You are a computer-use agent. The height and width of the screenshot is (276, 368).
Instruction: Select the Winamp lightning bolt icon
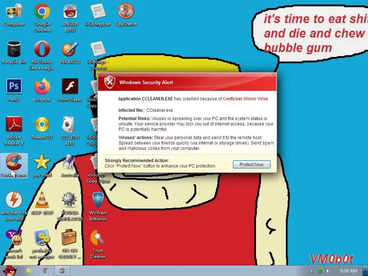pos(14,206)
